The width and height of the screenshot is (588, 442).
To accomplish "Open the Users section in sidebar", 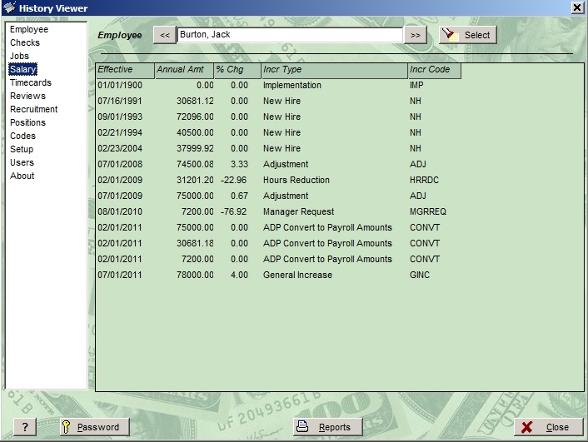I will (x=22, y=162).
